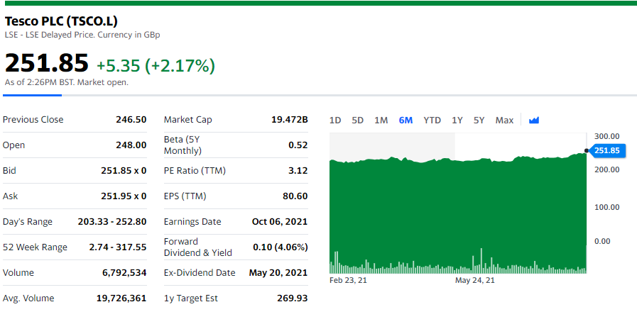Click the 1y Target Est value 269.93
The width and height of the screenshot is (637, 324).
pyautogui.click(x=293, y=298)
